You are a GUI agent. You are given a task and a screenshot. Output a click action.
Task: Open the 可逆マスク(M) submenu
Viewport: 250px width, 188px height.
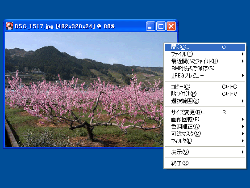[205, 134]
